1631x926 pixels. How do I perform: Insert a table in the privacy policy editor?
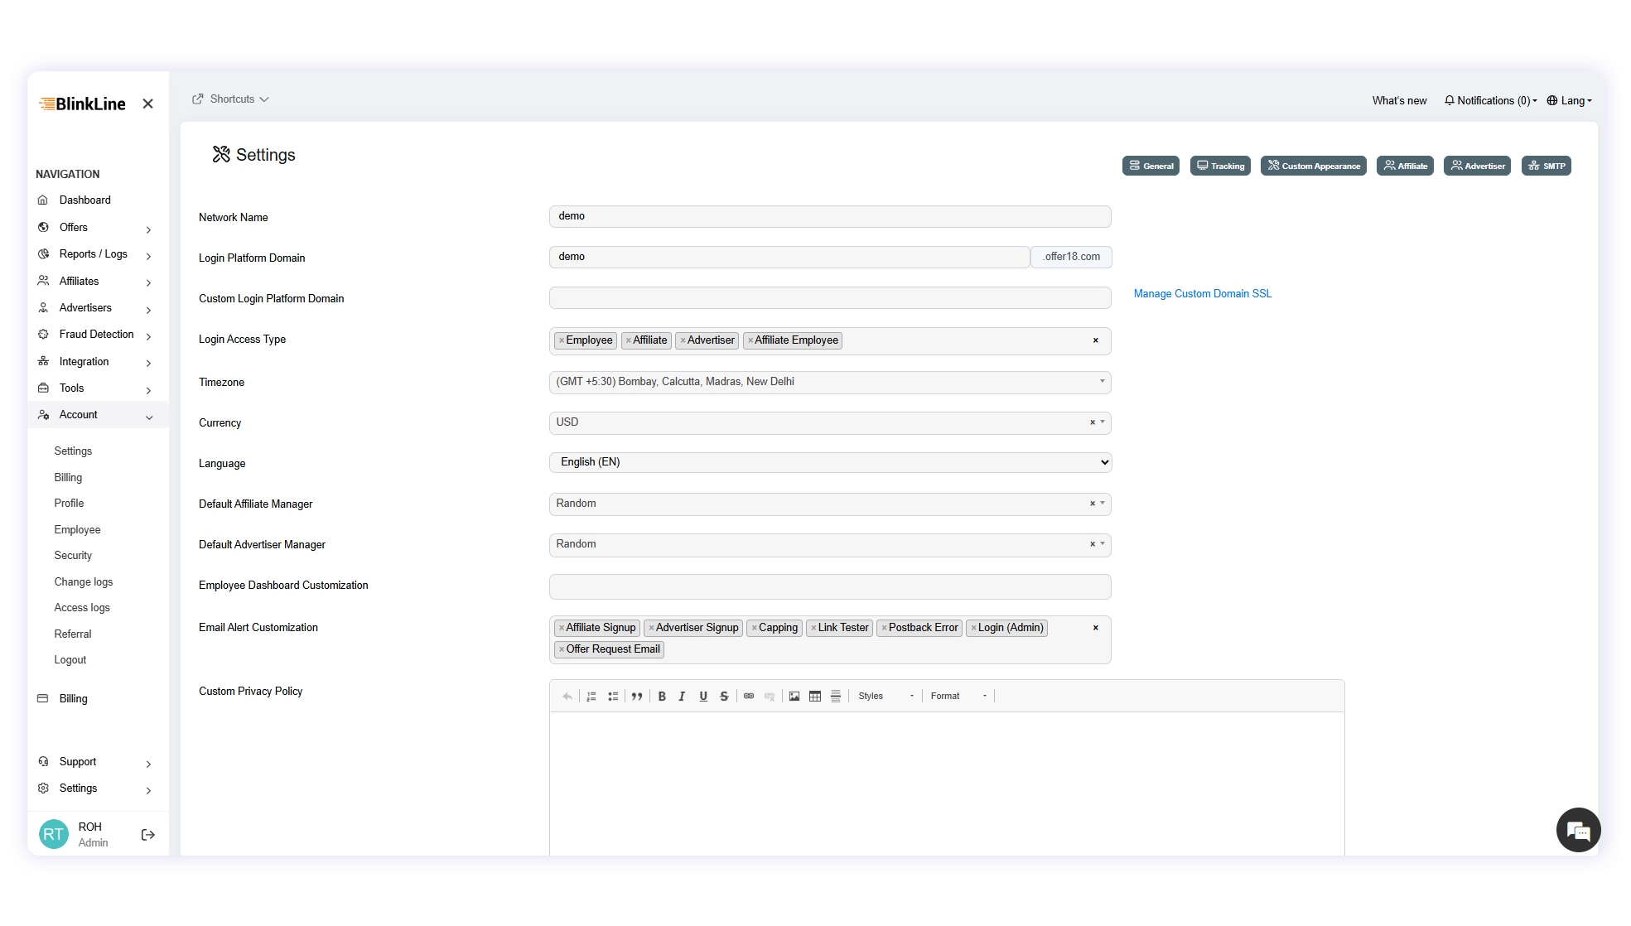point(815,696)
